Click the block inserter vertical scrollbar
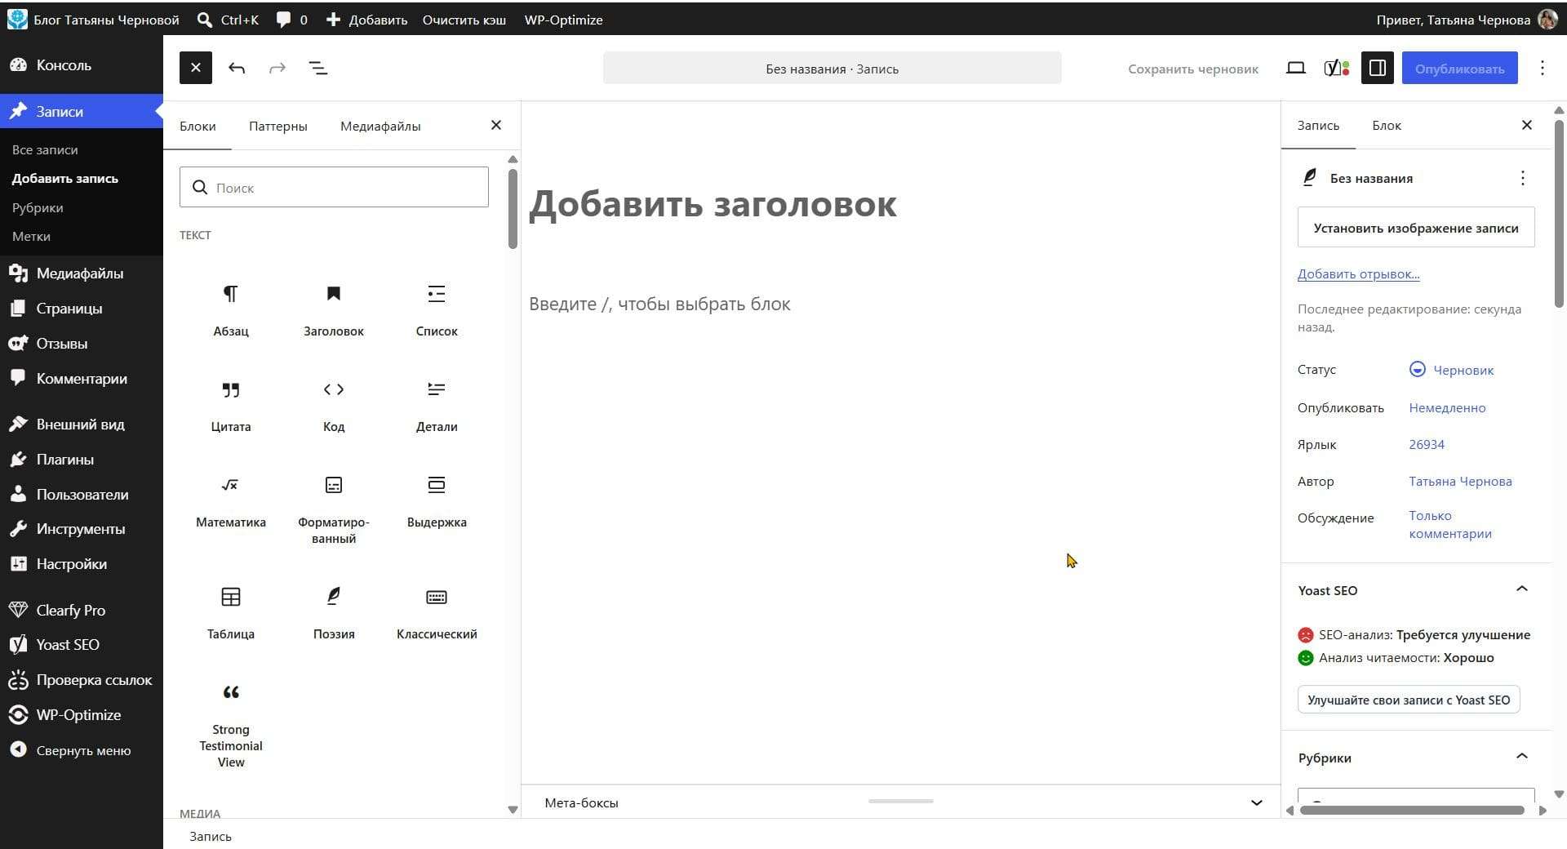The height and width of the screenshot is (849, 1567). pos(513,208)
